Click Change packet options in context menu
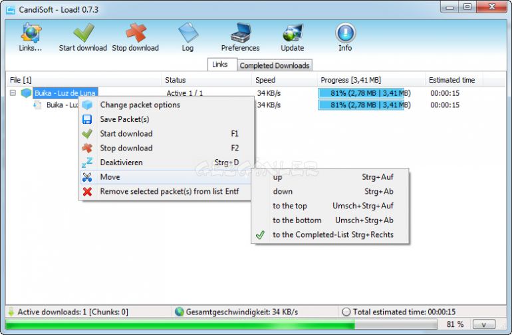Screen dimensions: 512x335 point(140,105)
